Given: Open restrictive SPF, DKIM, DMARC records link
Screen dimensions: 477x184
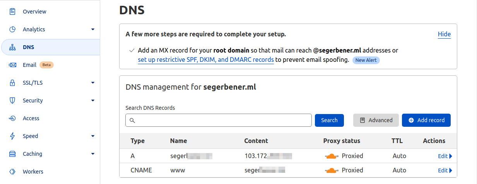Looking at the screenshot, I should click(206, 60).
